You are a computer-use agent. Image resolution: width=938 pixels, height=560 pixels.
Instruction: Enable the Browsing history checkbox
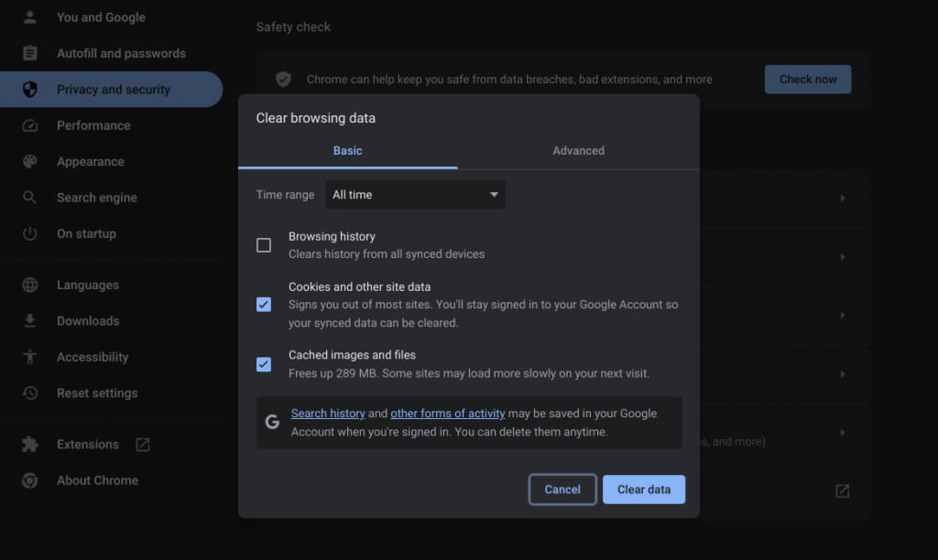tap(264, 245)
